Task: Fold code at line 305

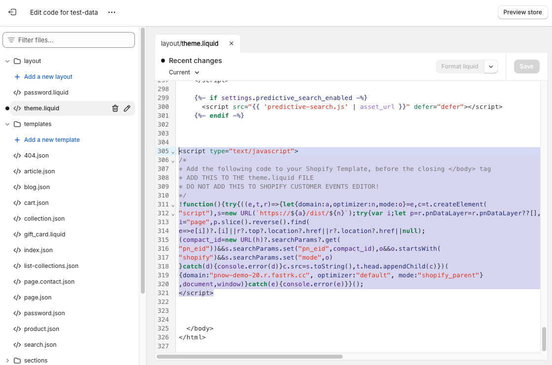Action: click(x=173, y=152)
